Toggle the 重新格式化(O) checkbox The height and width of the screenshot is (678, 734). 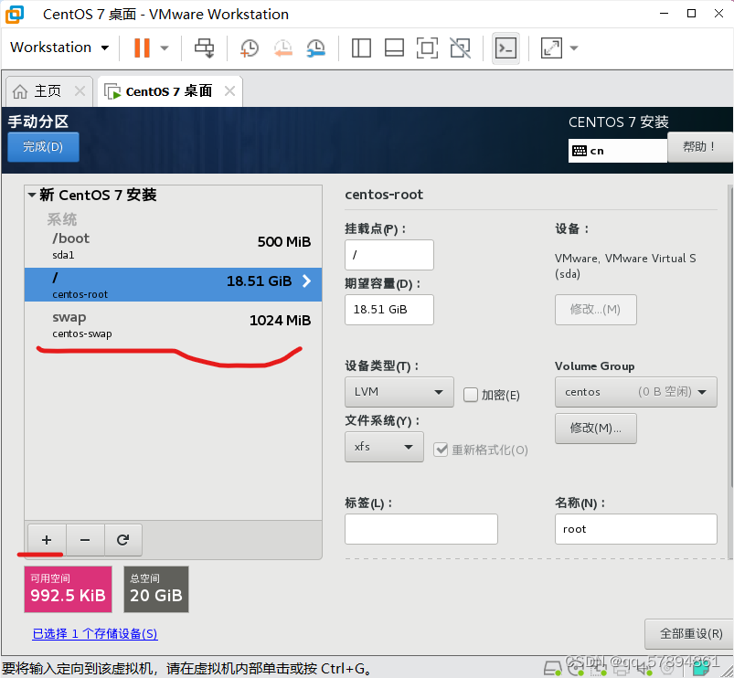coord(441,450)
